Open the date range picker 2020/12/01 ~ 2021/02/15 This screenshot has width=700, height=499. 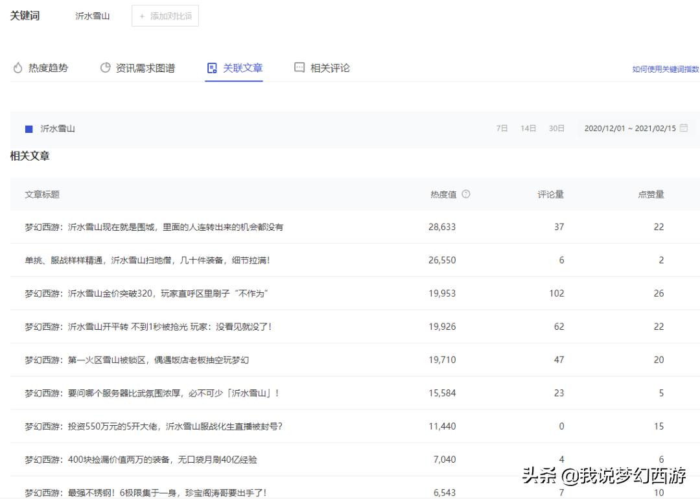pyautogui.click(x=629, y=128)
